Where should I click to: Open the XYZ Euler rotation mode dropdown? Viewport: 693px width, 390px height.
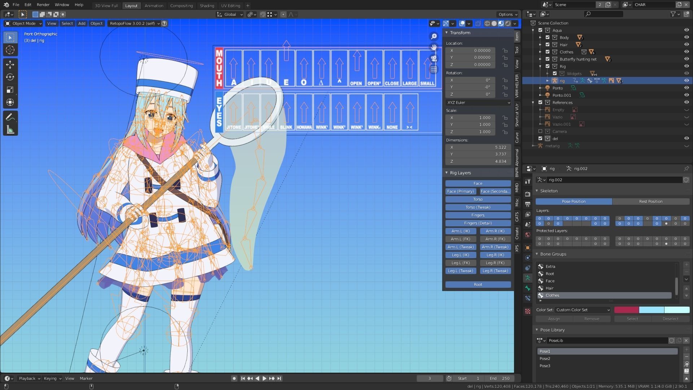tap(478, 103)
